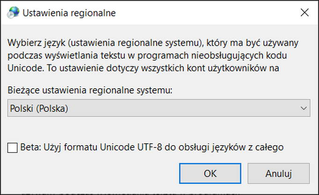Enable the Beta Unicode UTF-8 checkbox

(13, 148)
